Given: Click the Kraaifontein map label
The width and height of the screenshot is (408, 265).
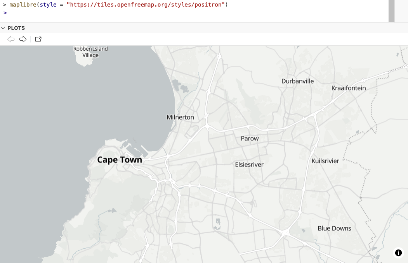Looking at the screenshot, I should (x=348, y=88).
